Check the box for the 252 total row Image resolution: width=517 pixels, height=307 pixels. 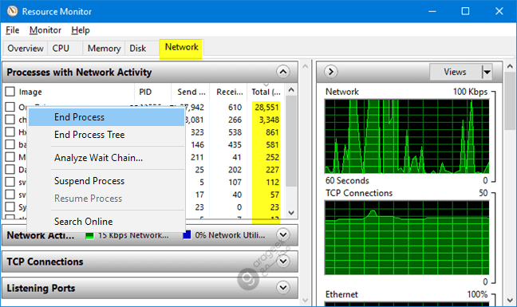click(10, 157)
